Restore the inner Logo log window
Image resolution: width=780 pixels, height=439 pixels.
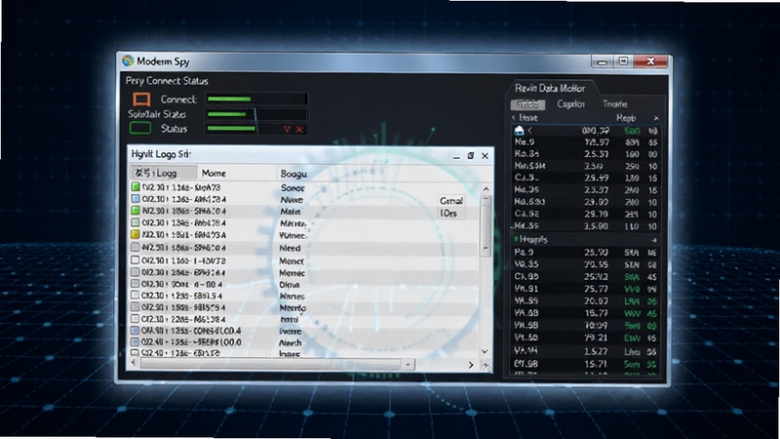pyautogui.click(x=471, y=156)
